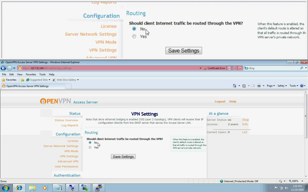The width and height of the screenshot is (308, 192).
Task: Click the Action Center flag tray icon
Action: click(276, 188)
